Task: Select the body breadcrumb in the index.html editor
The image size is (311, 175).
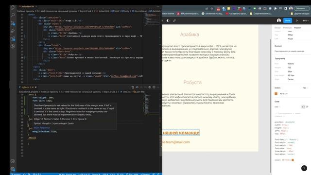Action: pyautogui.click(x=126, y=11)
